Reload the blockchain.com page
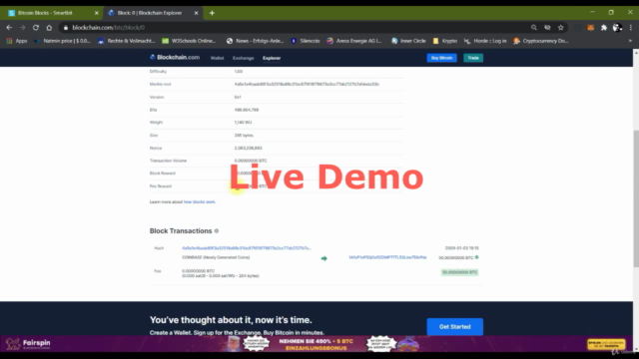Screen dimensions: 639x359 coord(36,28)
